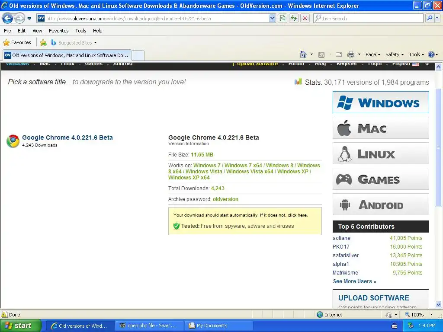Click the blue Help question icon
443x332 pixels.
(x=431, y=54)
